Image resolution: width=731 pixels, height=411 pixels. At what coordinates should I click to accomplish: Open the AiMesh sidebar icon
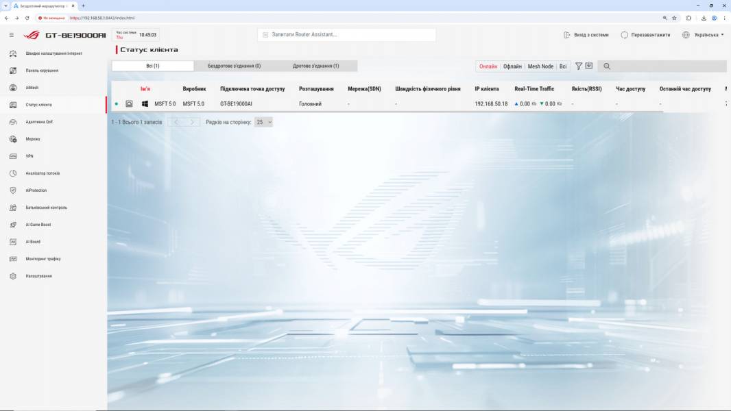click(13, 88)
